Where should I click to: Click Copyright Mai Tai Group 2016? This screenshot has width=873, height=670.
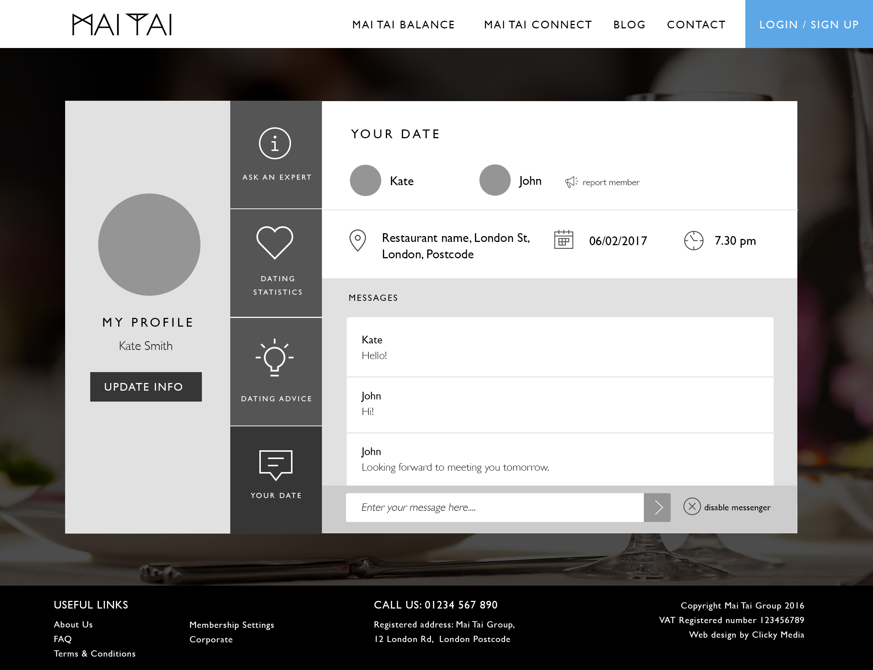click(742, 605)
